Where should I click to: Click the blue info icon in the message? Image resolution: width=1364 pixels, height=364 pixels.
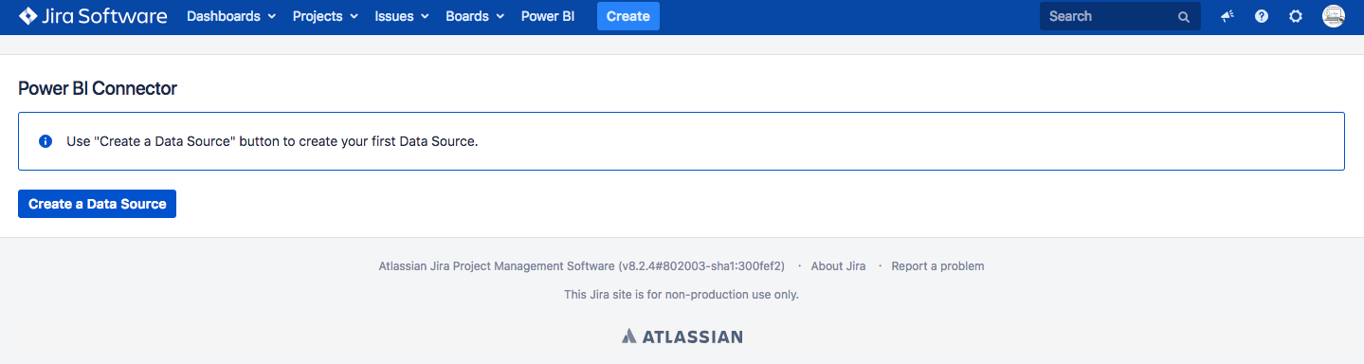(x=45, y=141)
